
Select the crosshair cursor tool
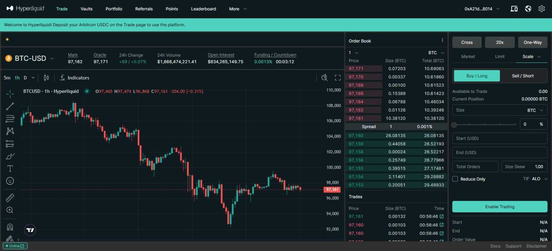[x=10, y=93]
